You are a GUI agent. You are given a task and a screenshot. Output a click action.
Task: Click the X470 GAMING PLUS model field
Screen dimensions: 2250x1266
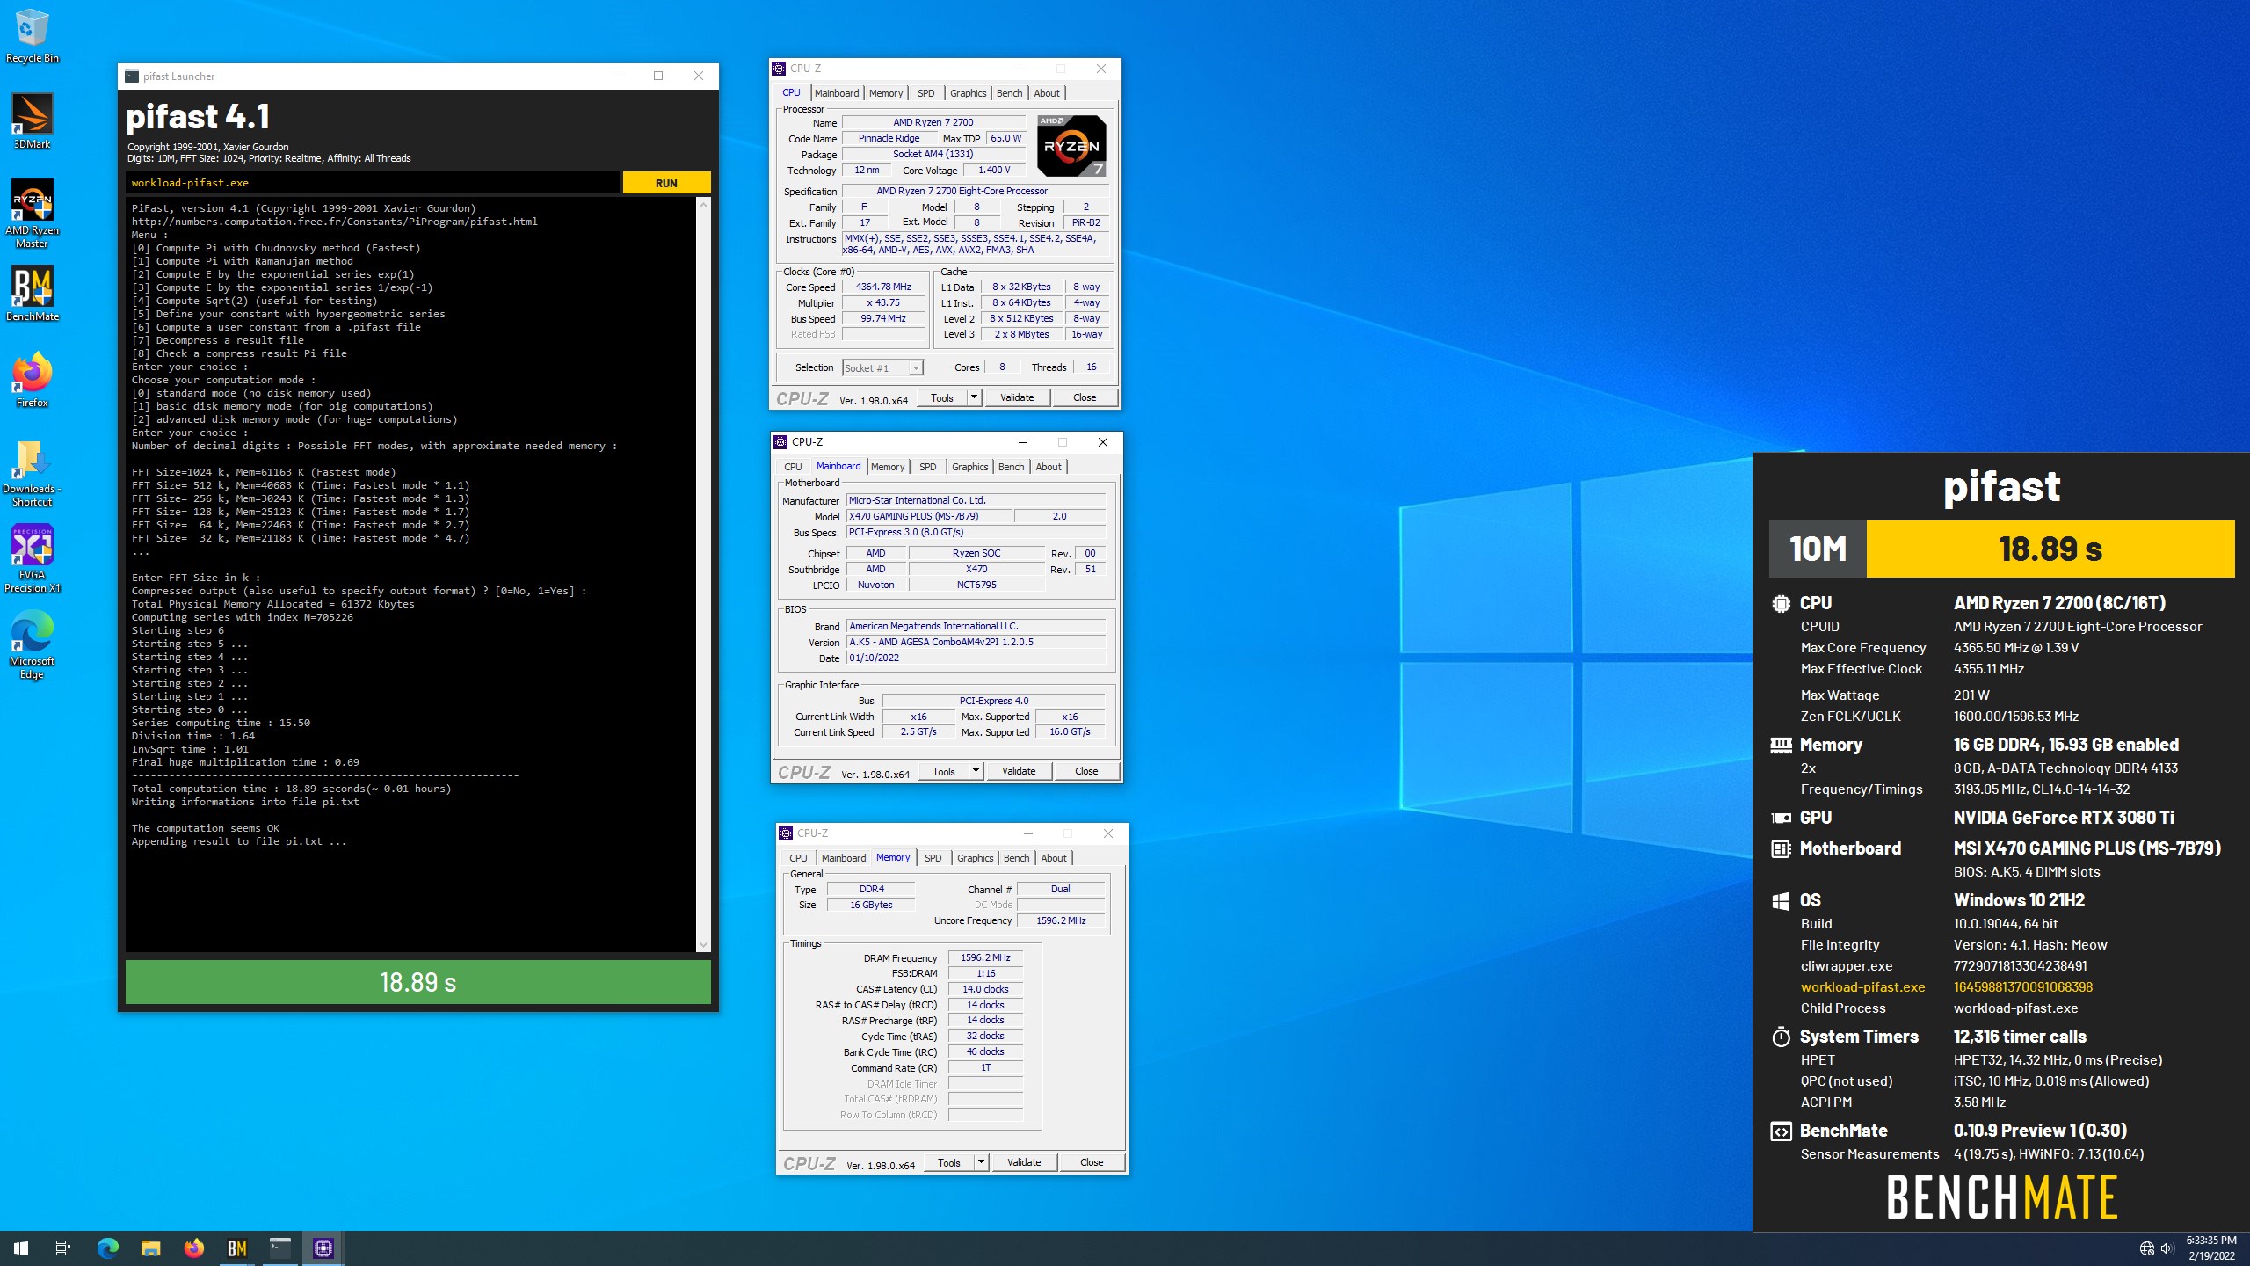click(928, 516)
